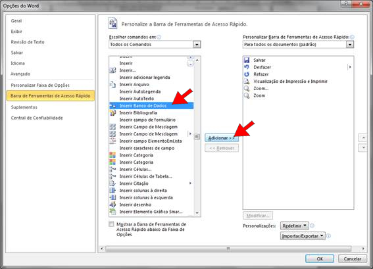Click the Adicionar >> button
373x269 pixels.
pyautogui.click(x=222, y=138)
